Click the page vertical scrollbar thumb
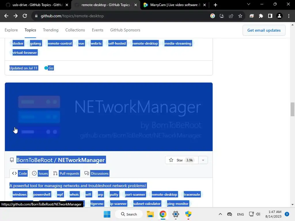Image resolution: width=295 pixels, height=221 pixels. point(292,109)
